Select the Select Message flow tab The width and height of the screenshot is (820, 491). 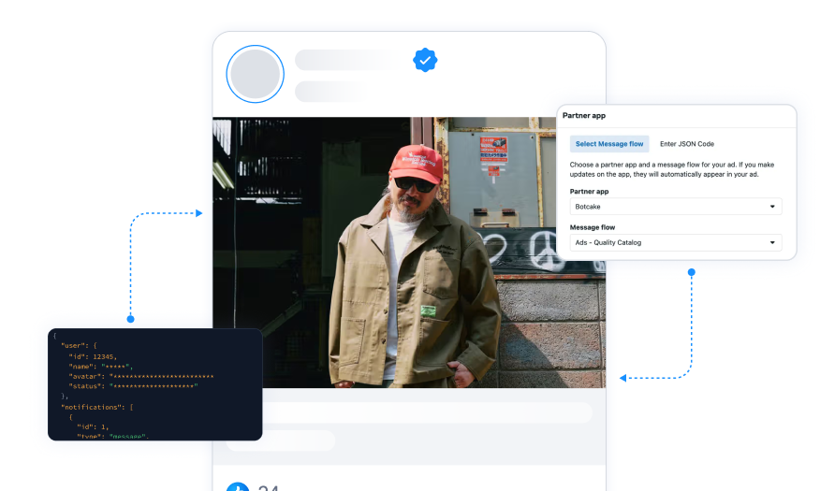(x=609, y=144)
